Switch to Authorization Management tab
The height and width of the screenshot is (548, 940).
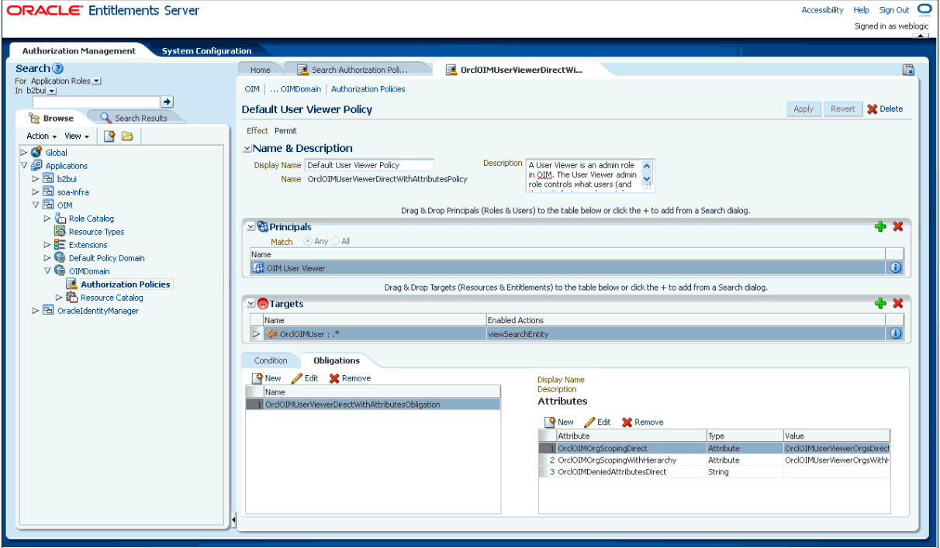[78, 51]
